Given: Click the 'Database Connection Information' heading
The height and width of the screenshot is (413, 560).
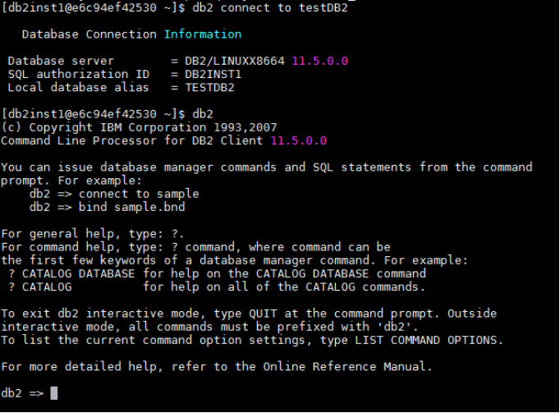Looking at the screenshot, I should pyautogui.click(x=131, y=34).
